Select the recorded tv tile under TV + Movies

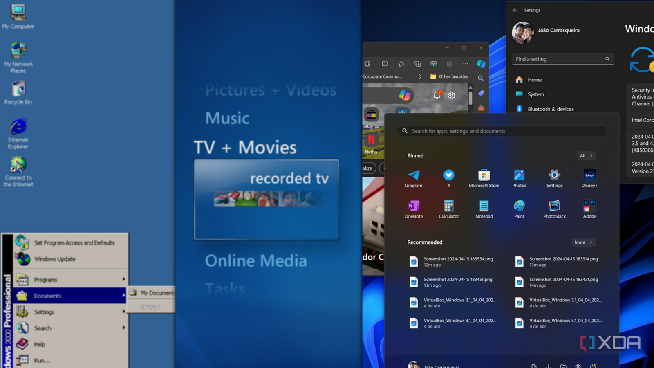click(x=266, y=199)
